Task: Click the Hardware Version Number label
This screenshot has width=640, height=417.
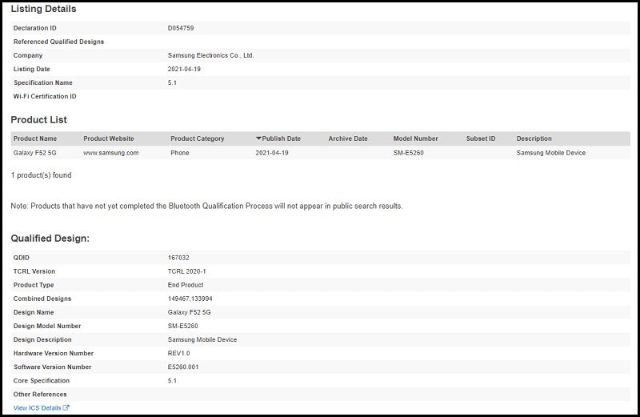Action: pyautogui.click(x=54, y=353)
